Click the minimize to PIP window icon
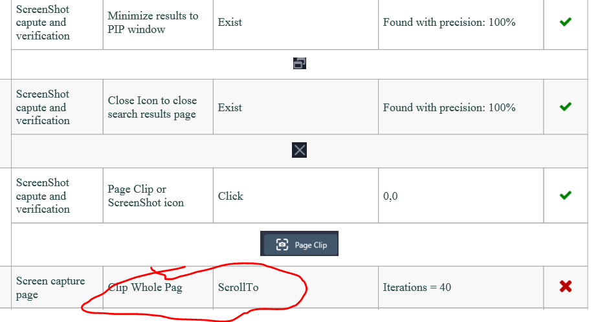Image resolution: width=613 pixels, height=322 pixels. [x=300, y=63]
